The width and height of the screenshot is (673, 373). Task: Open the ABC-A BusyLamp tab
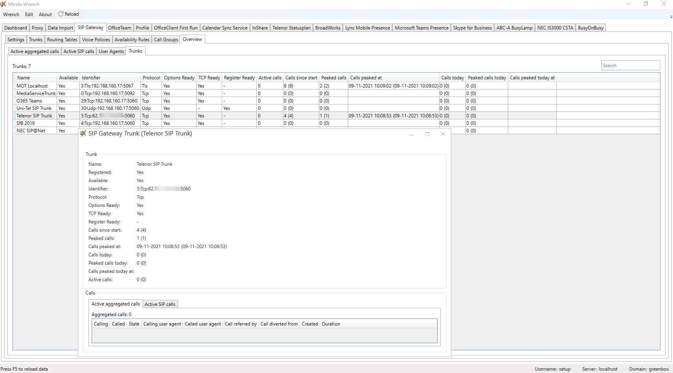[515, 28]
